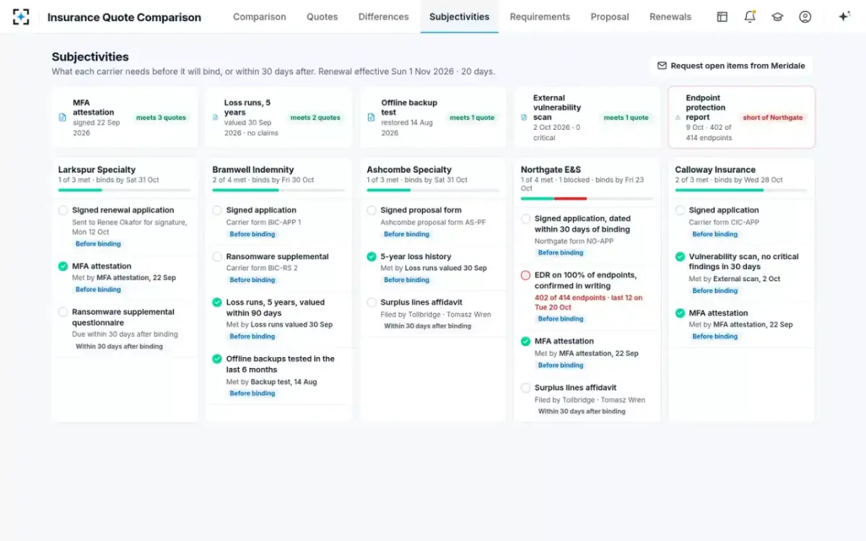Toggle Calloway Vulnerability scan green check
Image resolution: width=866 pixels, height=541 pixels.
click(680, 257)
